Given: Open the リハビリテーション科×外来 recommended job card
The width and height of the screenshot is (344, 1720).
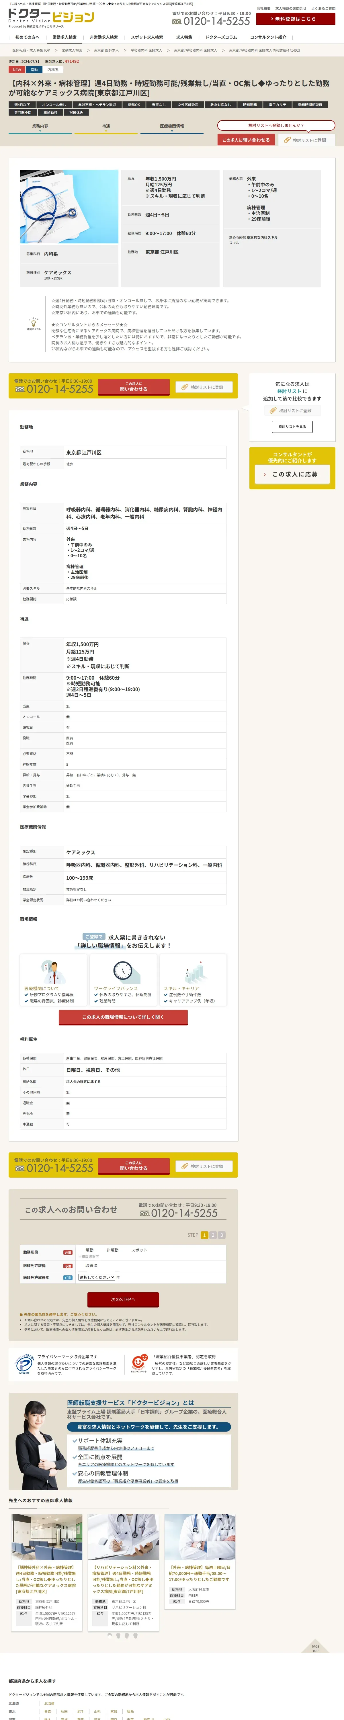Looking at the screenshot, I should [x=123, y=1572].
